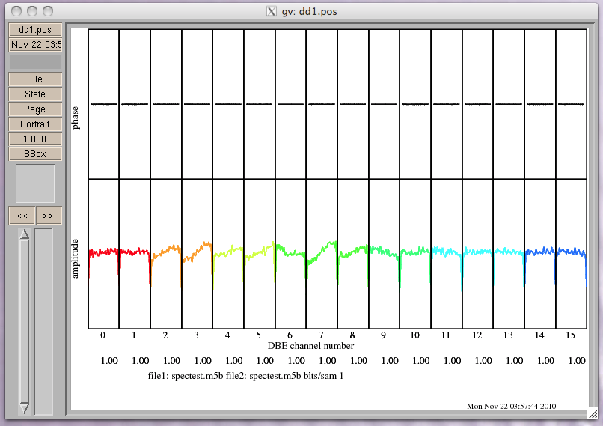Viewport: 603px width, 426px height.
Task: Click the Nov 22 date button
Action: click(x=35, y=44)
